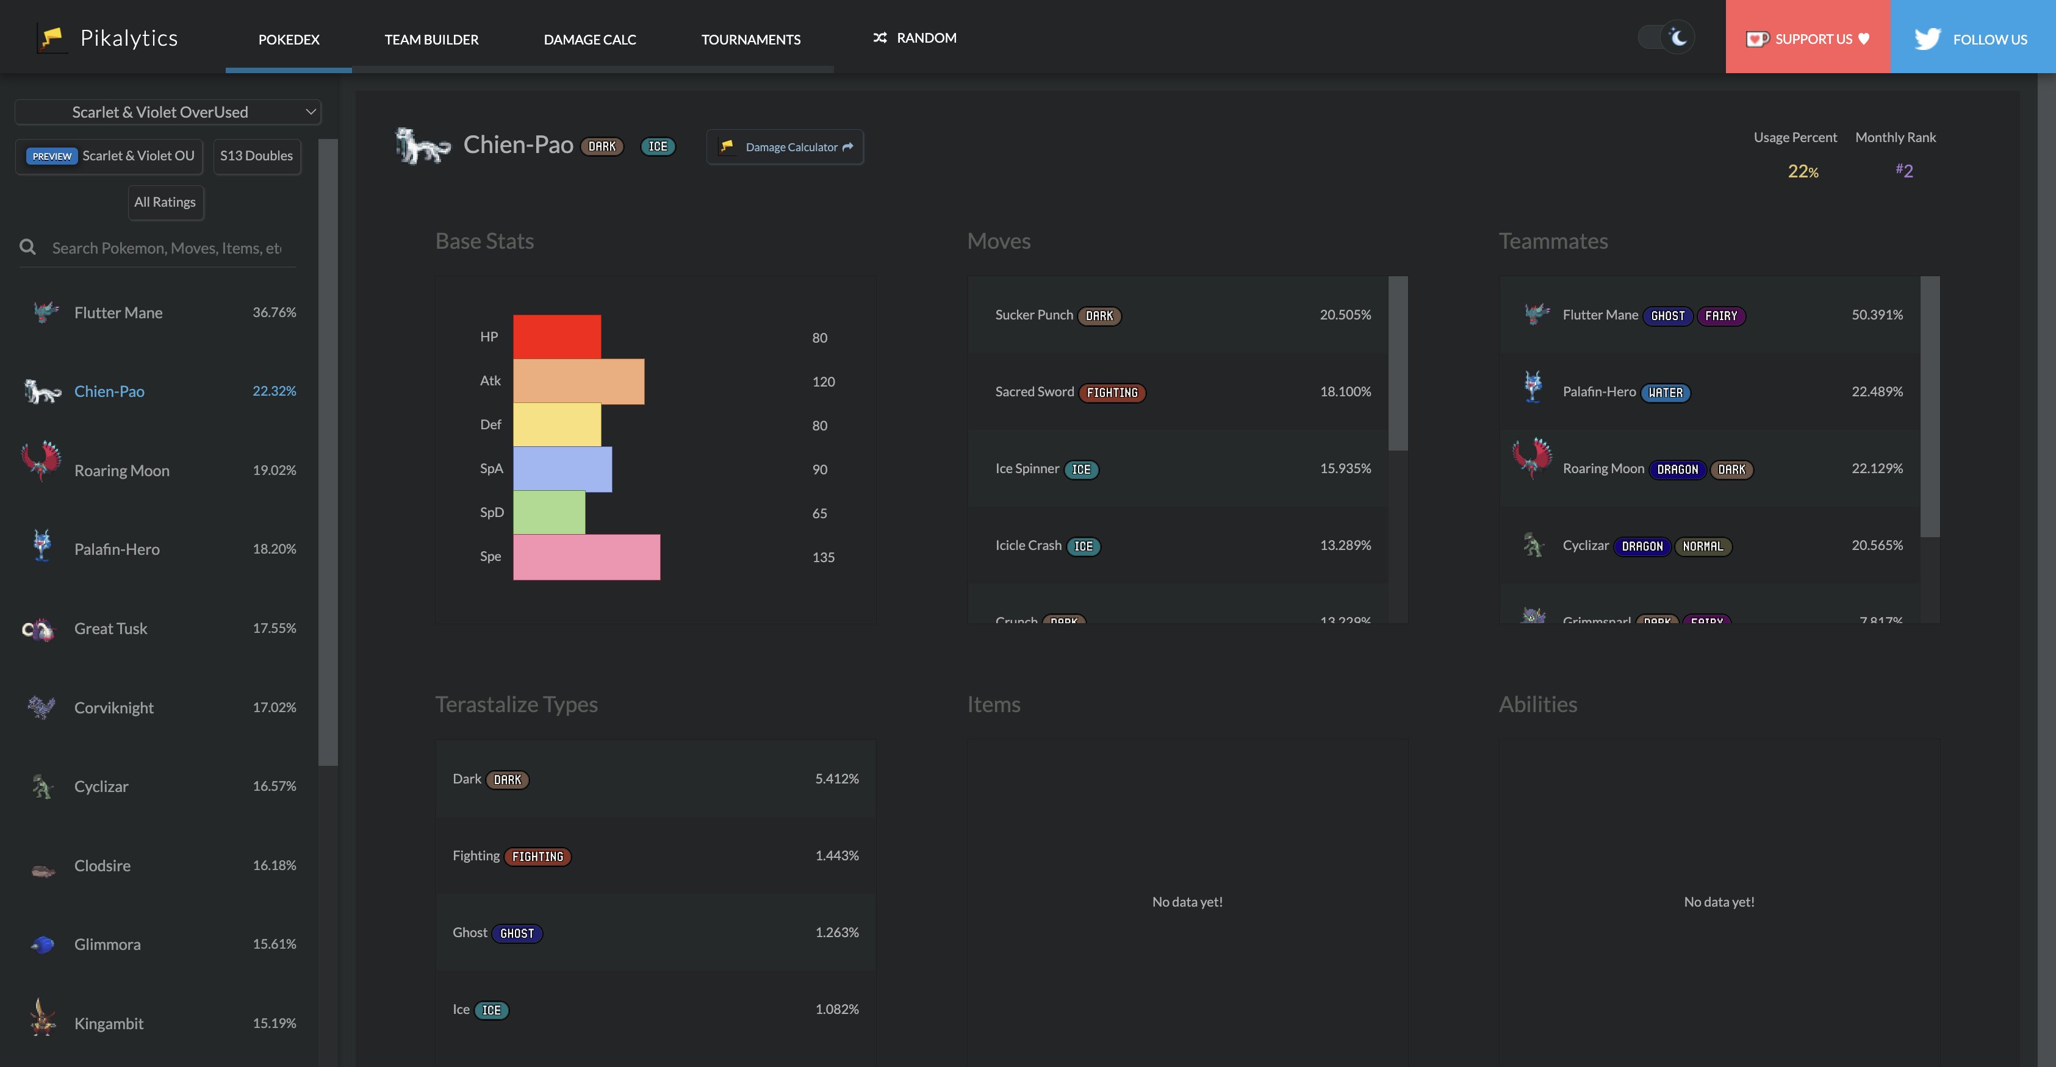Select the Fighting terastalize type row
This screenshot has width=2056, height=1067.
coord(655,855)
